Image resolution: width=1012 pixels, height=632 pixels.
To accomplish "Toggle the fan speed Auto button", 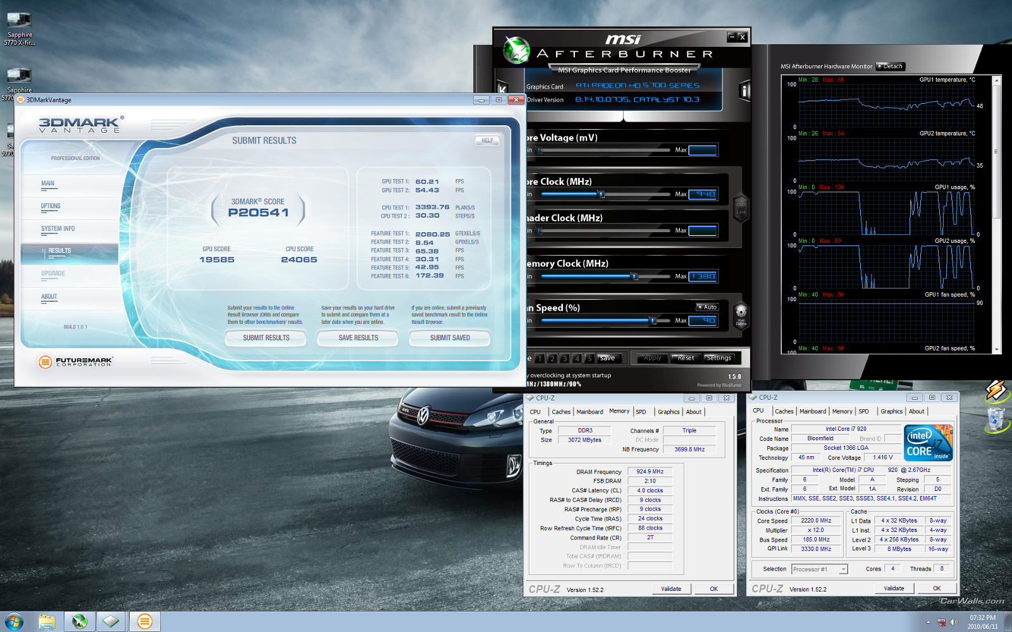I will click(707, 307).
